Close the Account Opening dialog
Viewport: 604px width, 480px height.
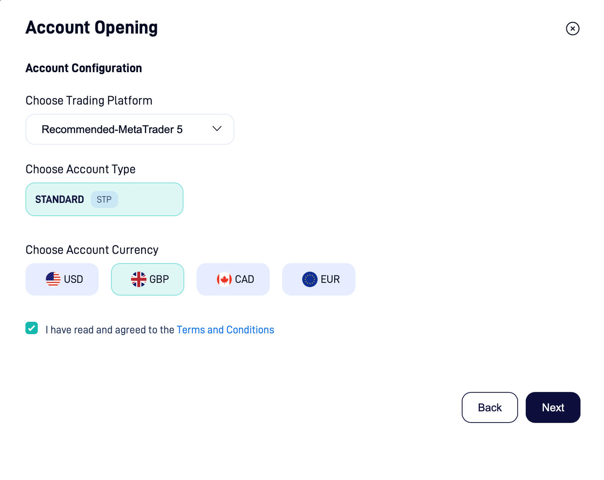click(x=572, y=28)
